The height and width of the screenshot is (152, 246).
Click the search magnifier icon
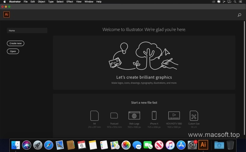239,15
